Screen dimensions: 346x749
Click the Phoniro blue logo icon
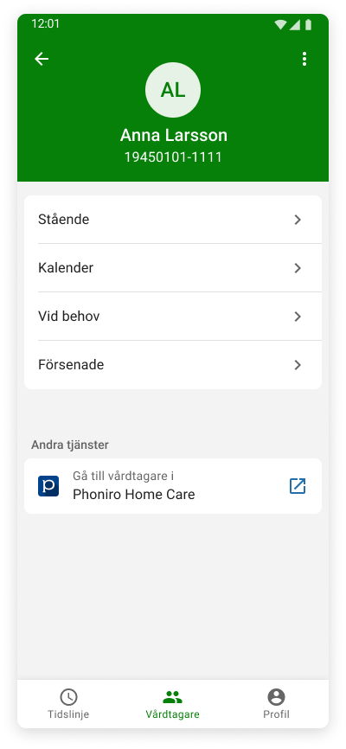48,486
